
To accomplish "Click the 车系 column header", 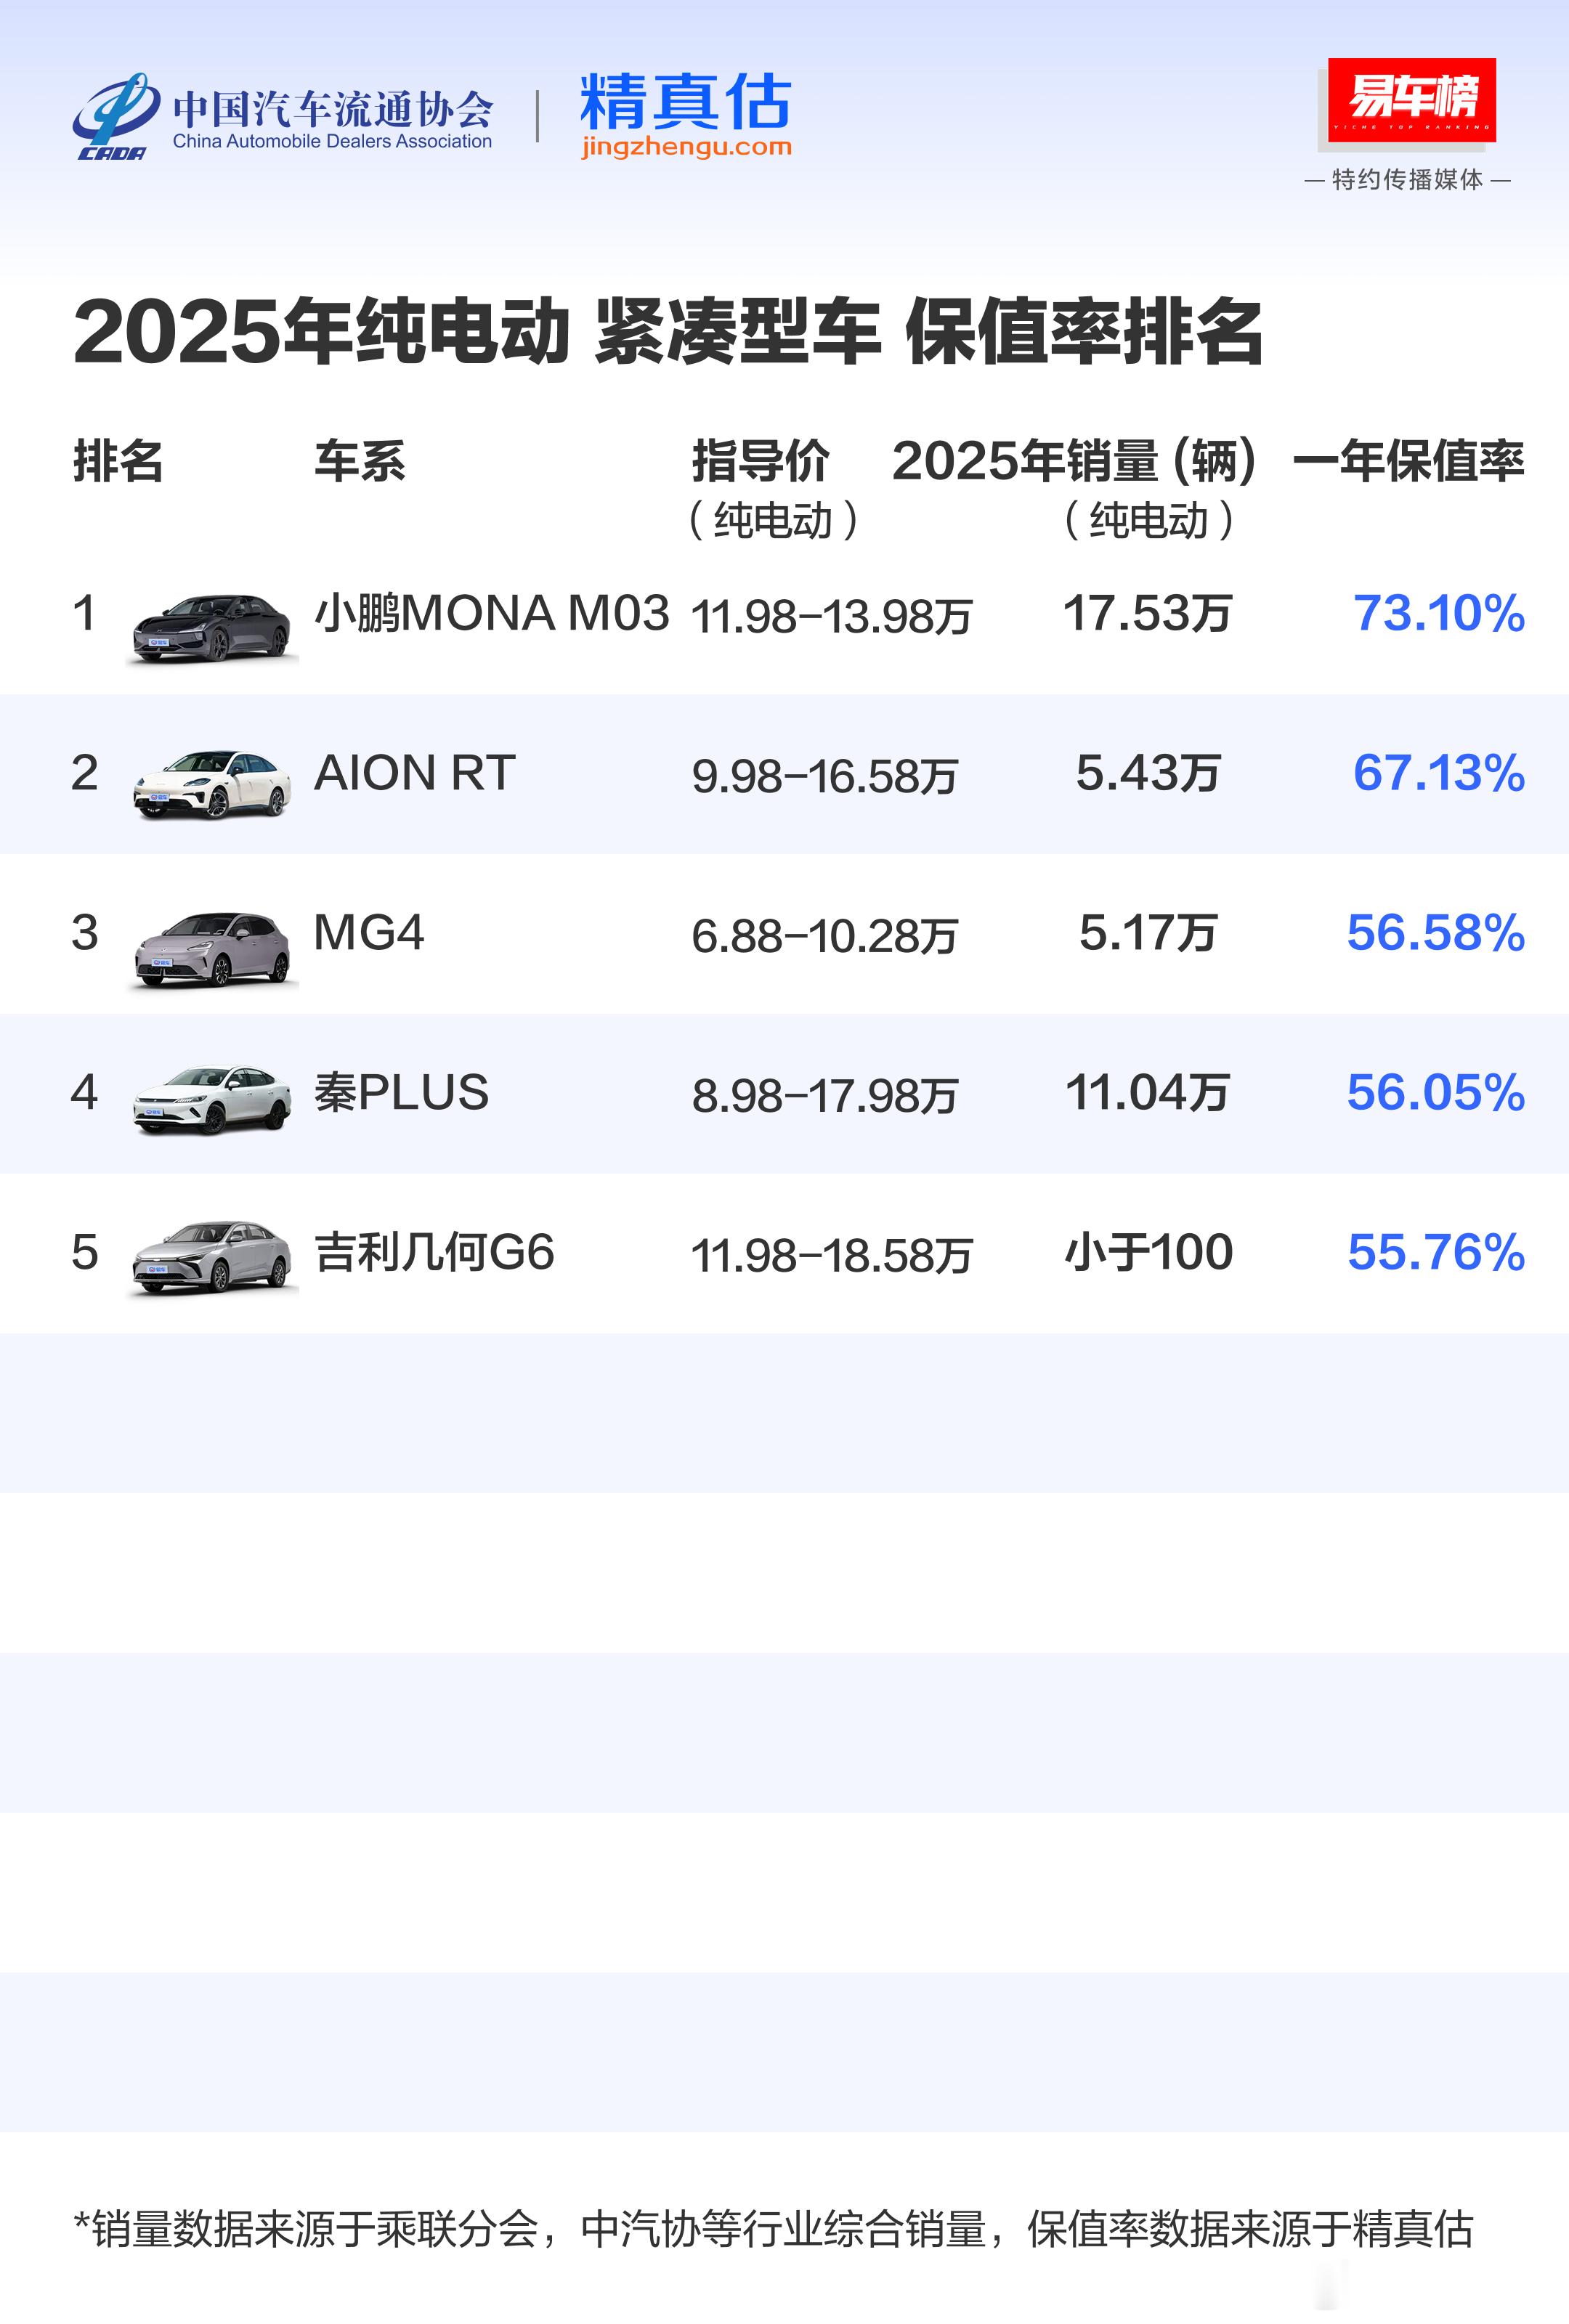I will click(360, 461).
